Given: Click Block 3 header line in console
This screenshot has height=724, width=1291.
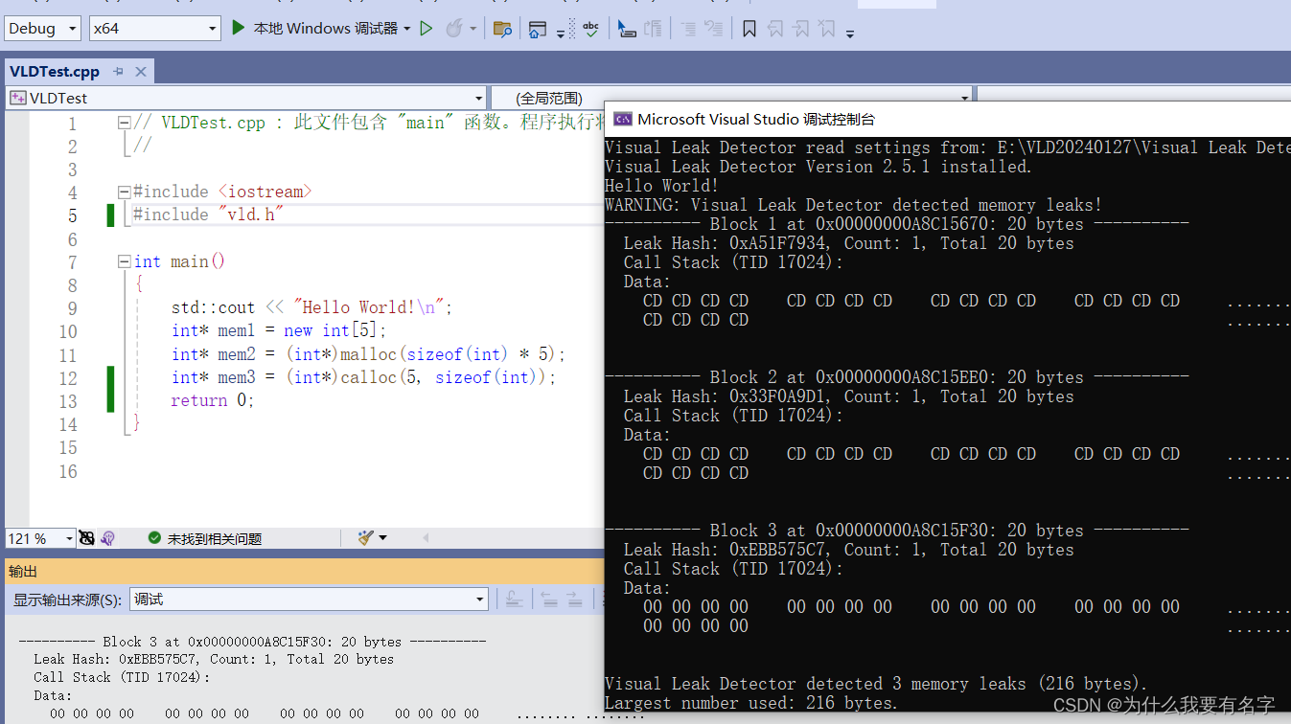Looking at the screenshot, I should point(897,531).
